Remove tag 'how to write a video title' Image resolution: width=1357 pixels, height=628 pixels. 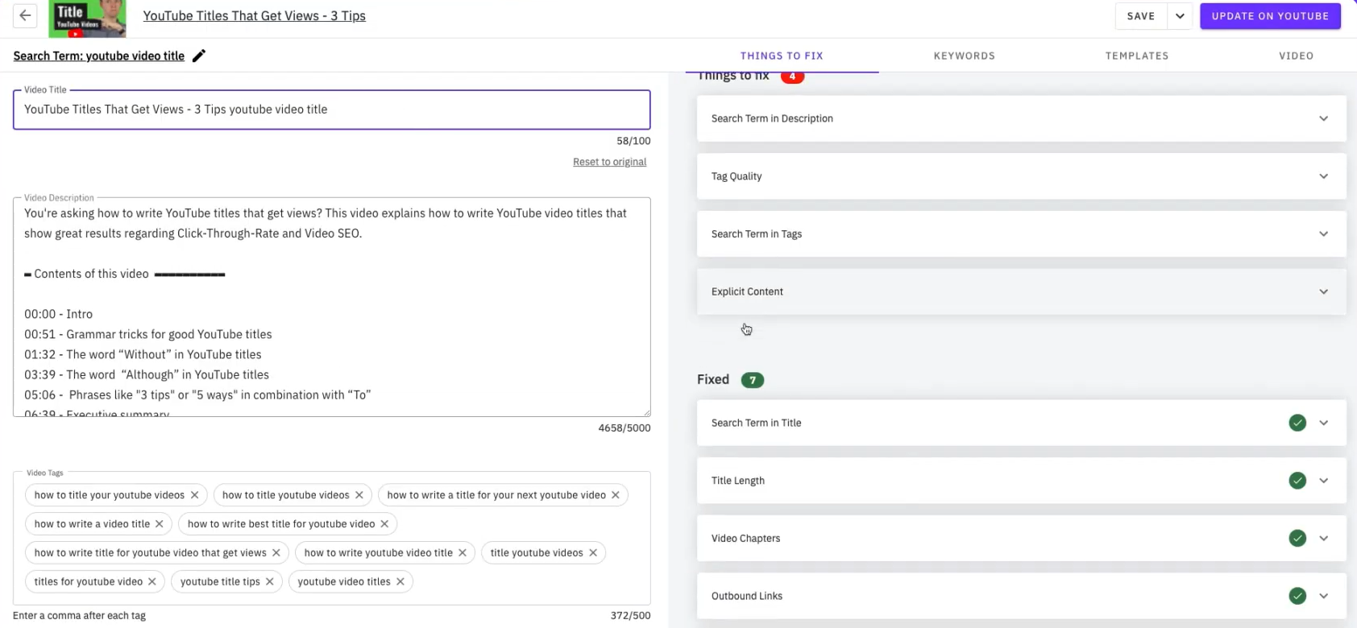pos(160,524)
